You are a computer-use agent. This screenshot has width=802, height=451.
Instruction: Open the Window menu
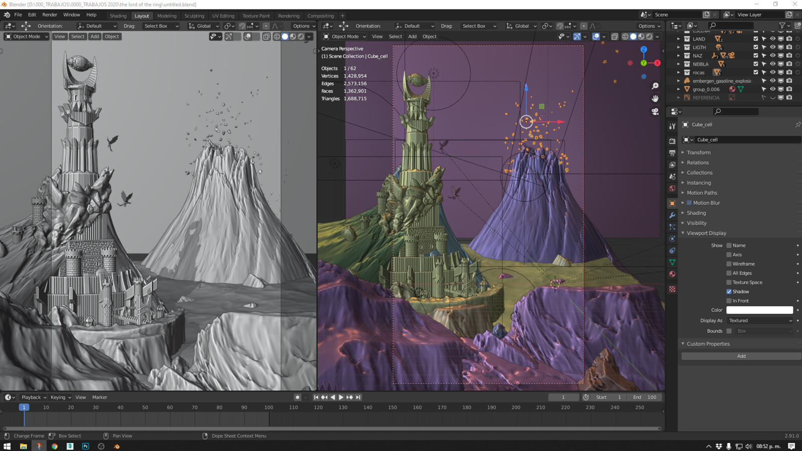click(72, 15)
